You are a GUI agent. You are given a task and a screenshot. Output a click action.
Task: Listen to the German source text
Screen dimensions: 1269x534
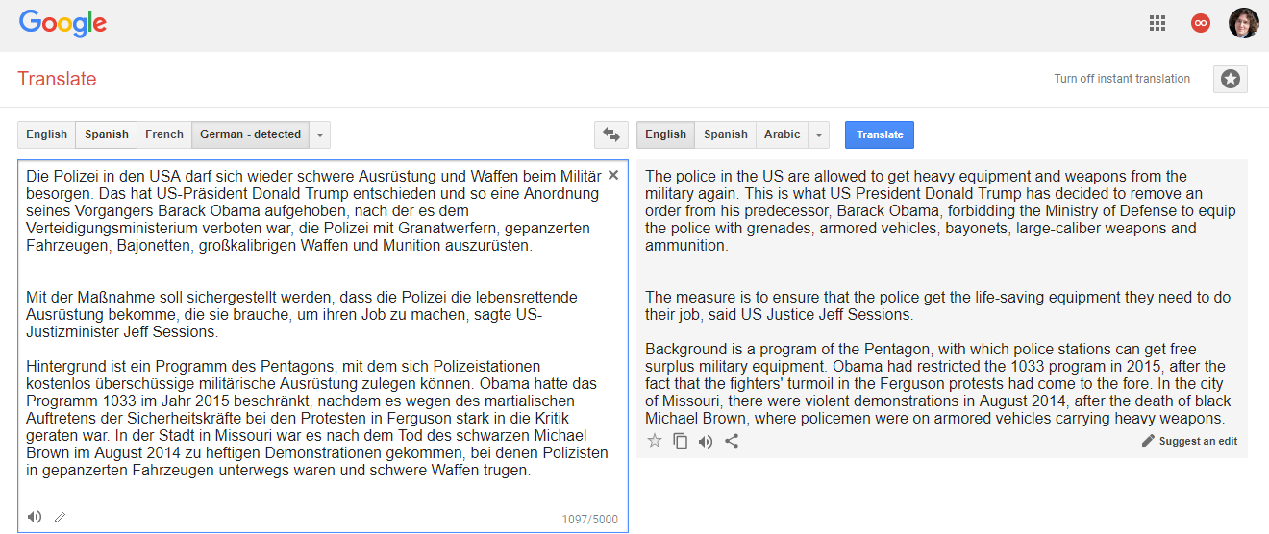(x=35, y=517)
